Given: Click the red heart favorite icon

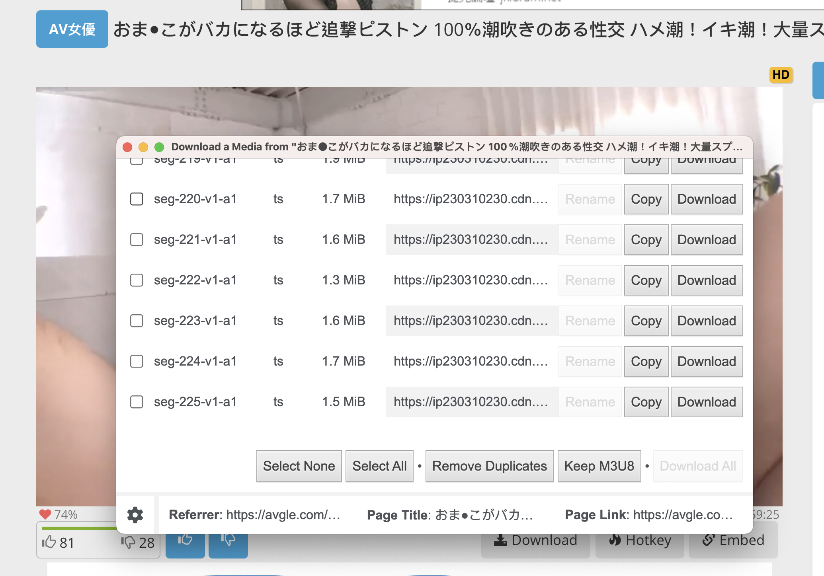Looking at the screenshot, I should pos(45,514).
